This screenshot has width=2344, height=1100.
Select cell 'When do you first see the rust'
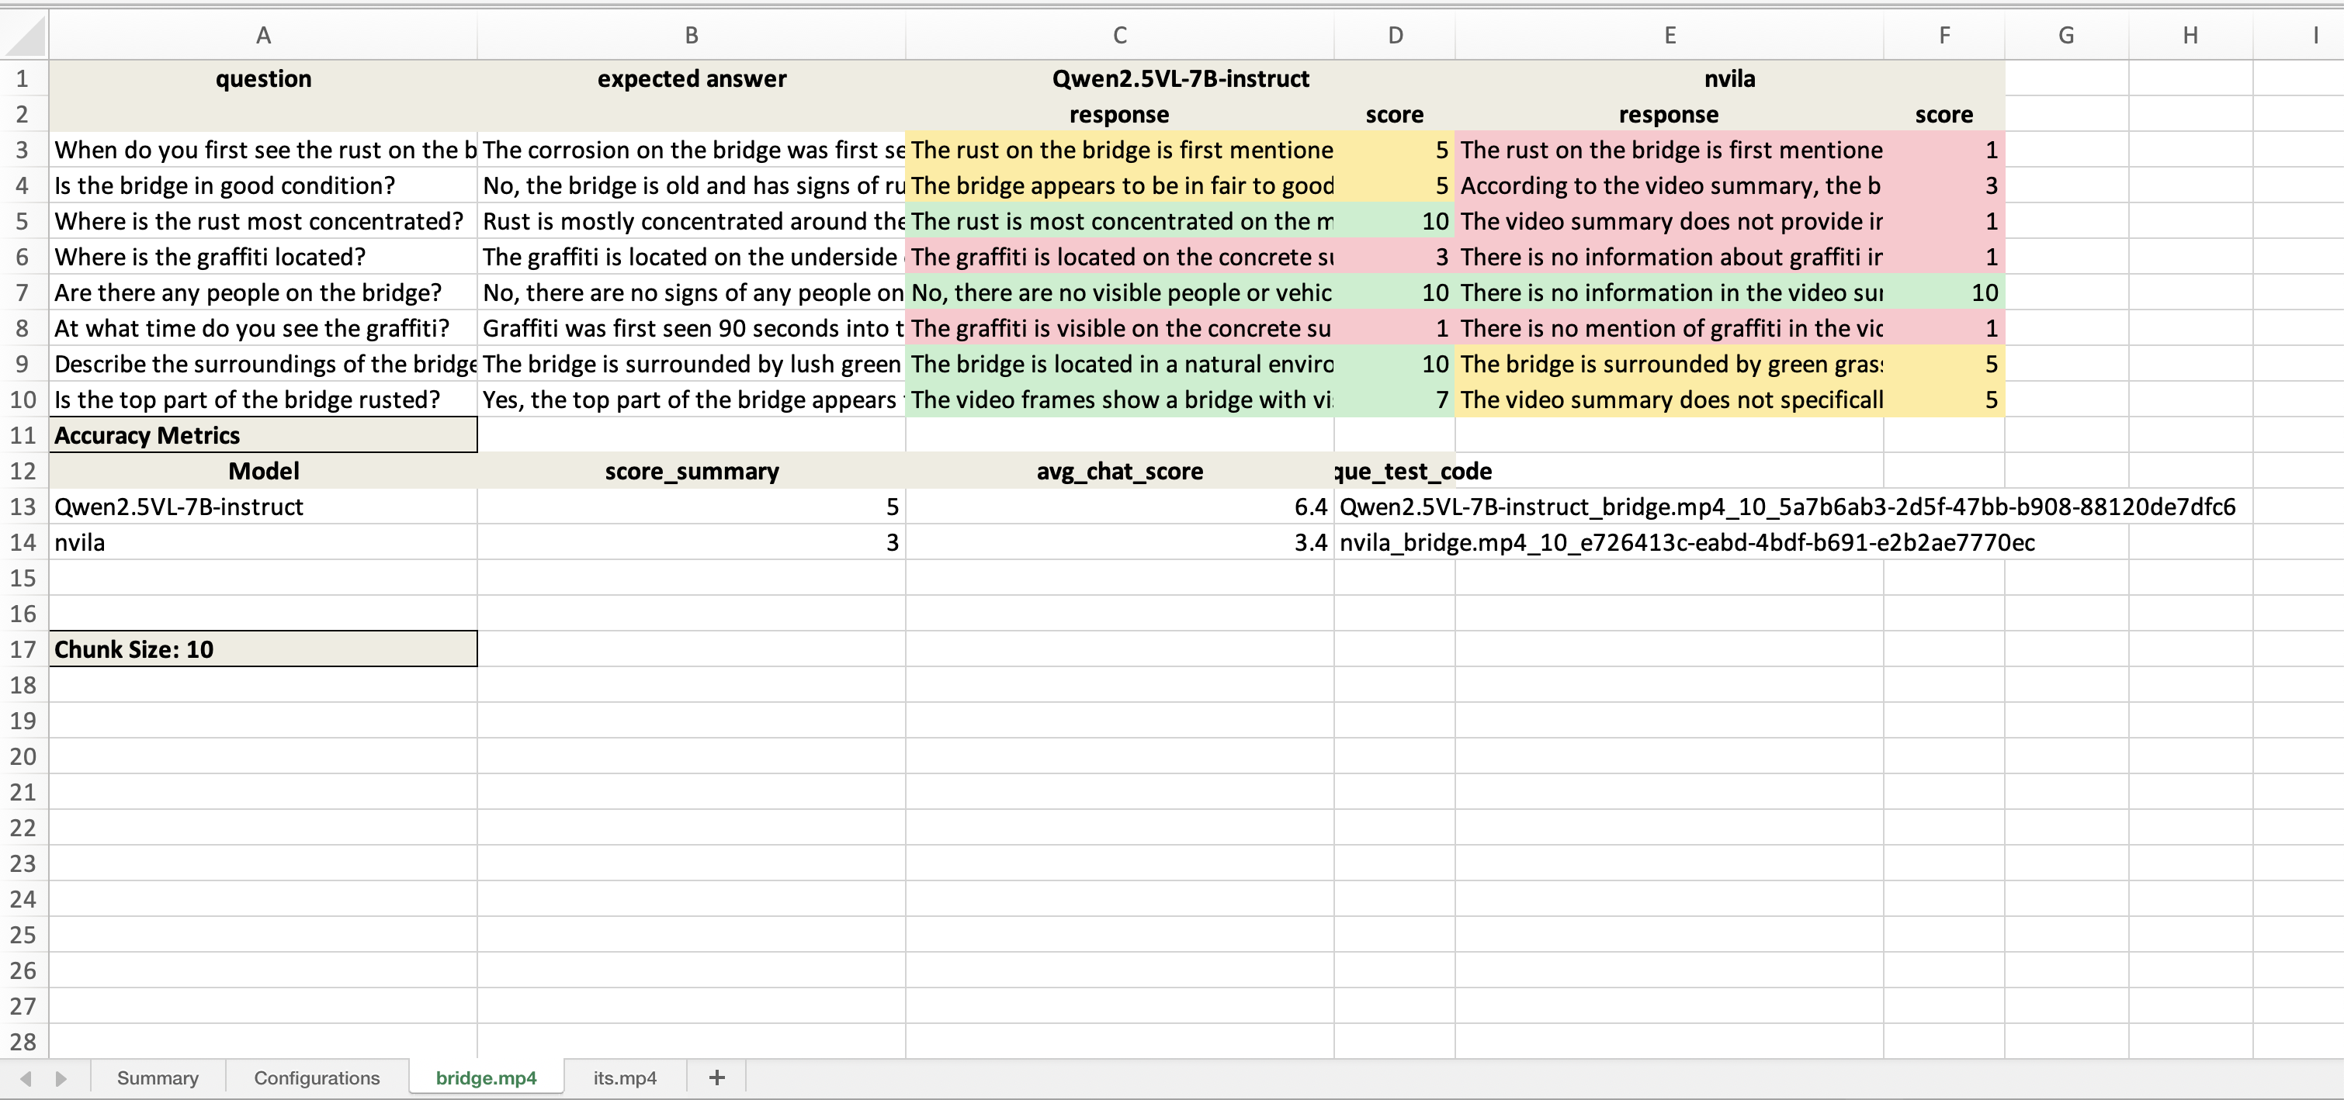click(263, 150)
